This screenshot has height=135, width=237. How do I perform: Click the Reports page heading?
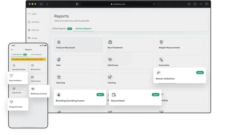pos(61,16)
